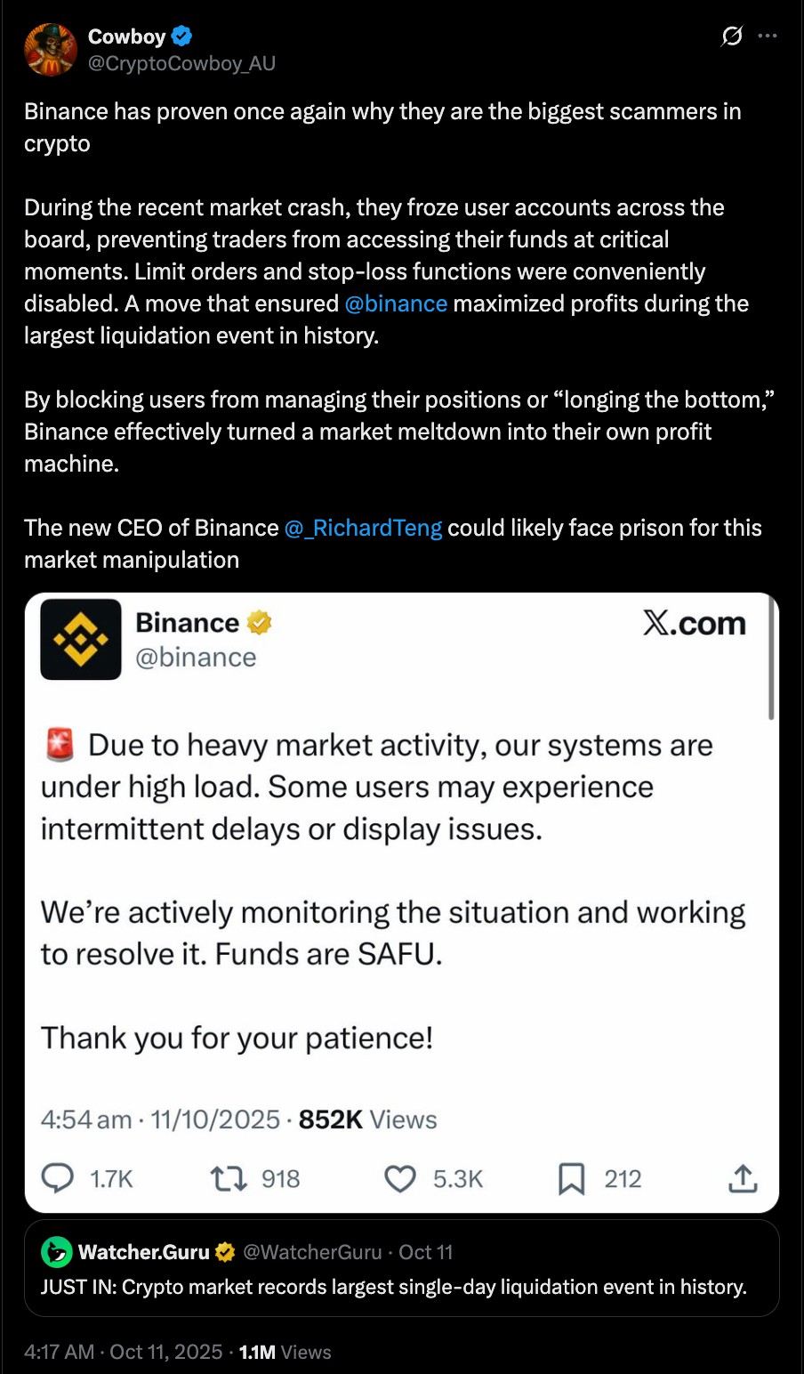Like the post via the heart icon
The image size is (804, 1374).
(x=399, y=1178)
